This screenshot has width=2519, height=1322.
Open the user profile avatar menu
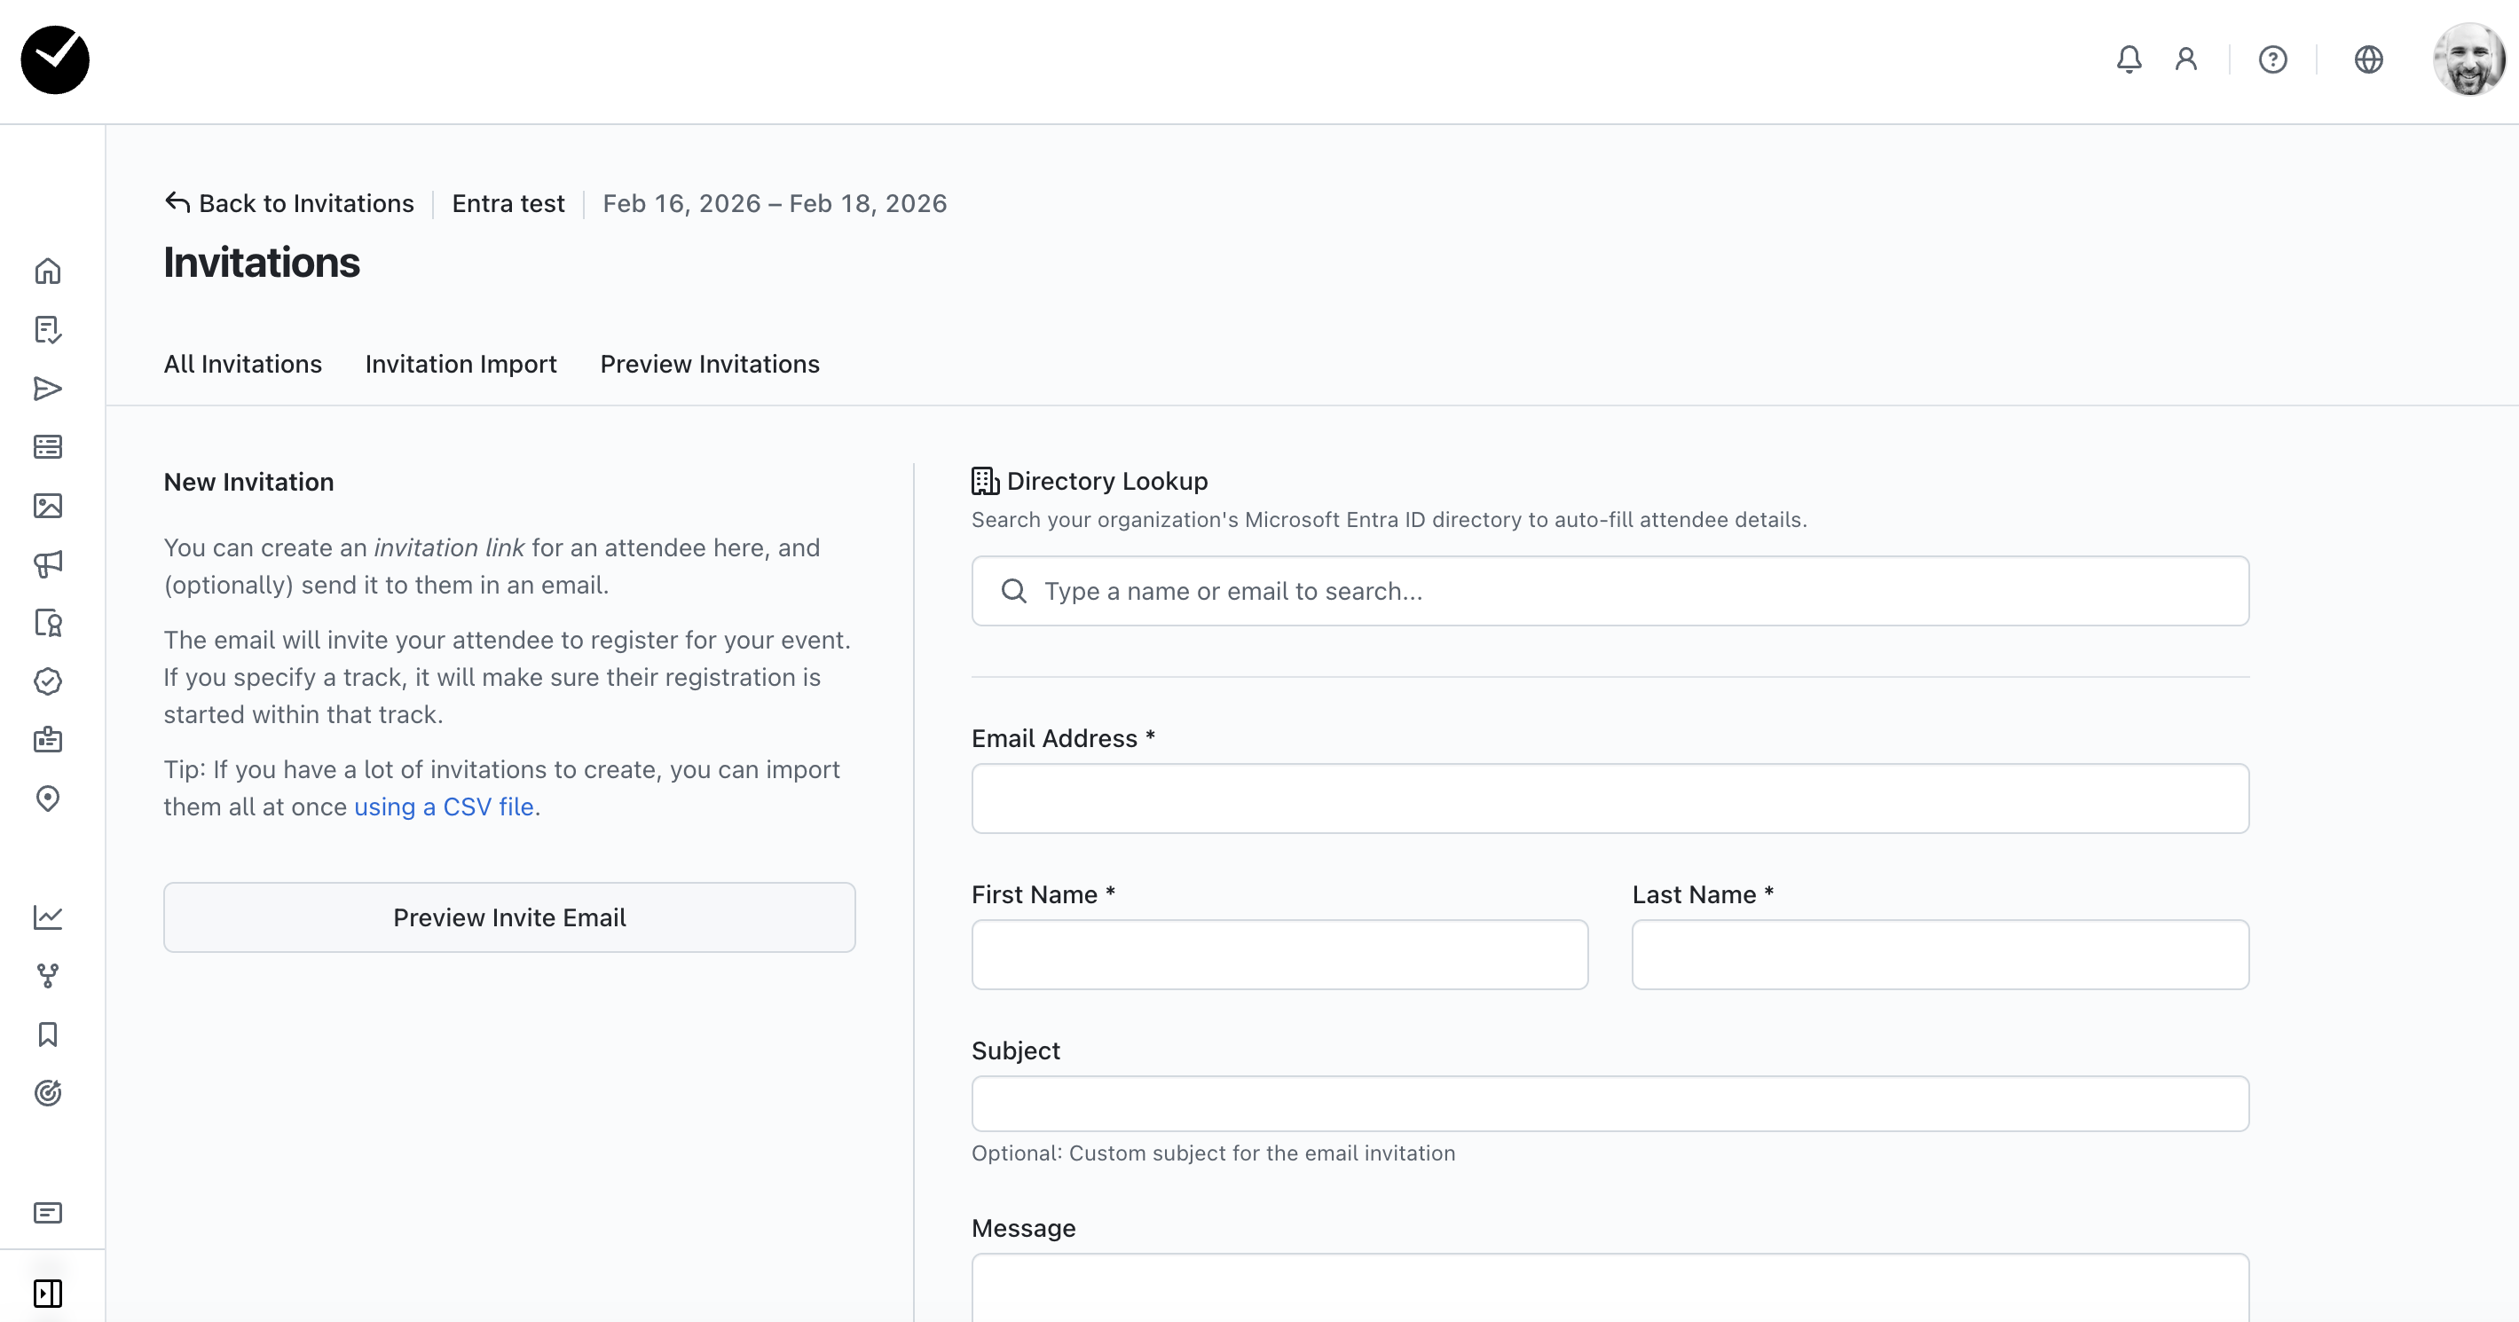pos(2468,59)
